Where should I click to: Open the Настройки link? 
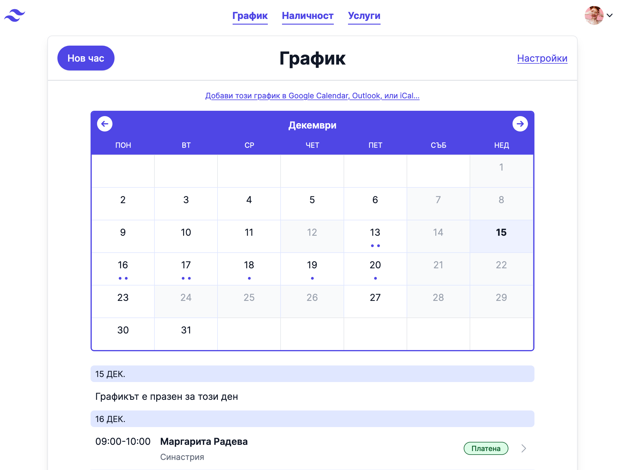click(x=542, y=58)
